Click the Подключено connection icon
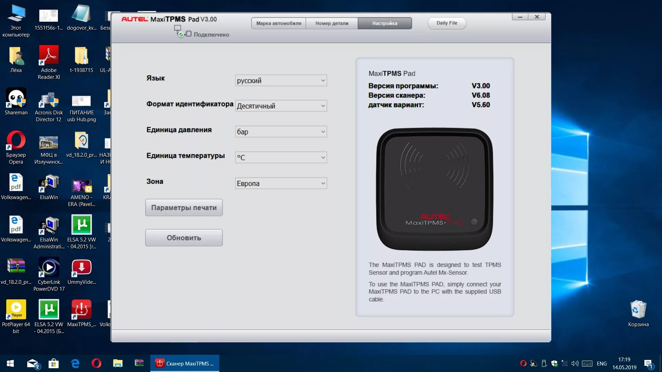662x372 pixels. click(182, 34)
